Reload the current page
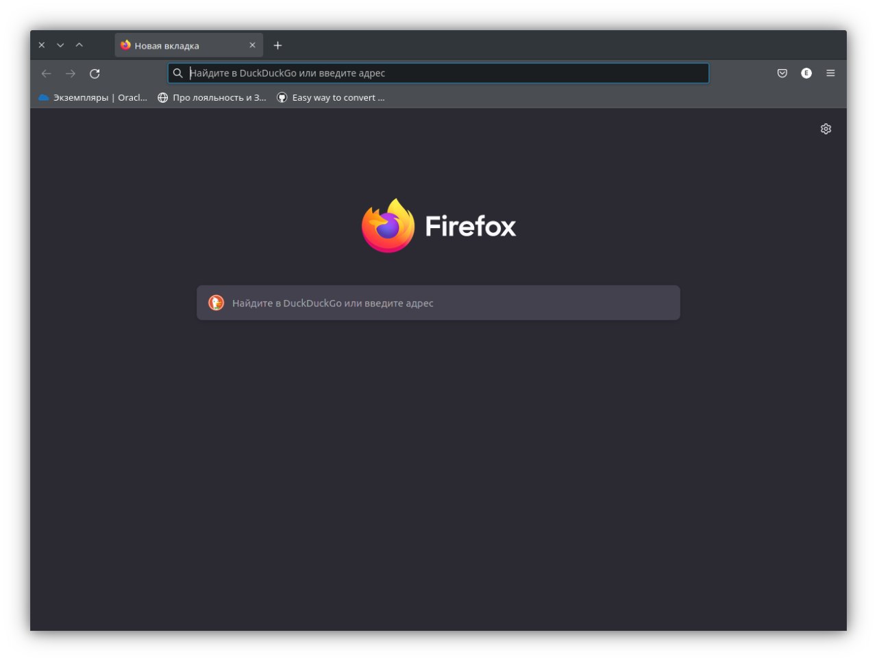The image size is (877, 661). coord(95,73)
